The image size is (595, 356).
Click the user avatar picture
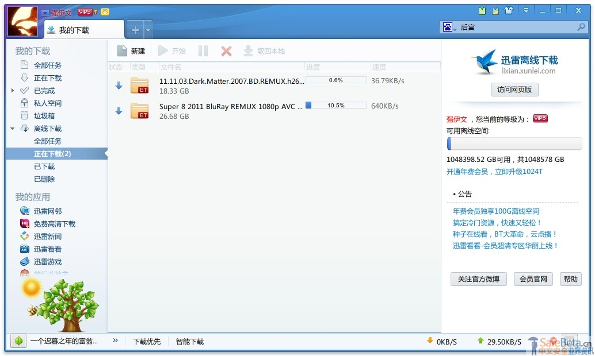tap(22, 21)
